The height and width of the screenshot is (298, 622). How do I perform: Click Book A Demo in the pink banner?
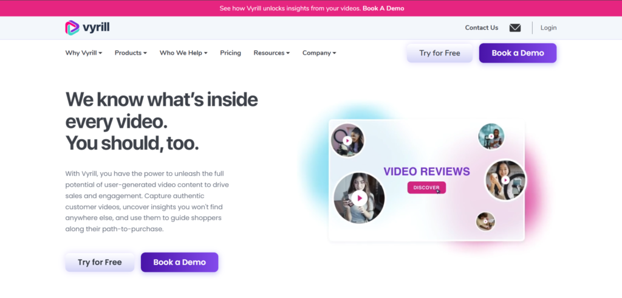coord(383,9)
